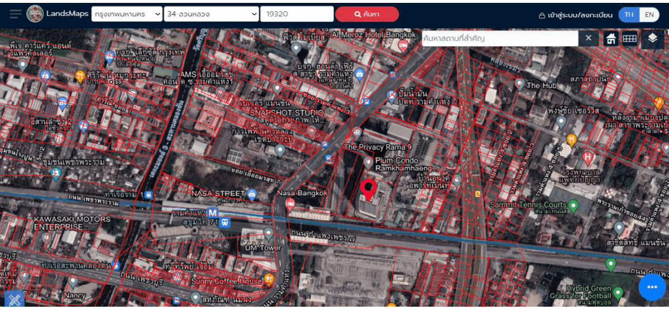Click the Sunny Coffee House orange marker
The width and height of the screenshot is (669, 309).
pyautogui.click(x=269, y=279)
